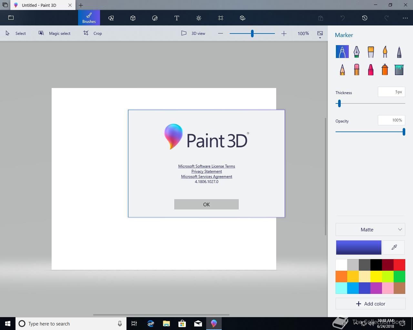Open the History clock icon
413x330 pixels.
tap(365, 18)
